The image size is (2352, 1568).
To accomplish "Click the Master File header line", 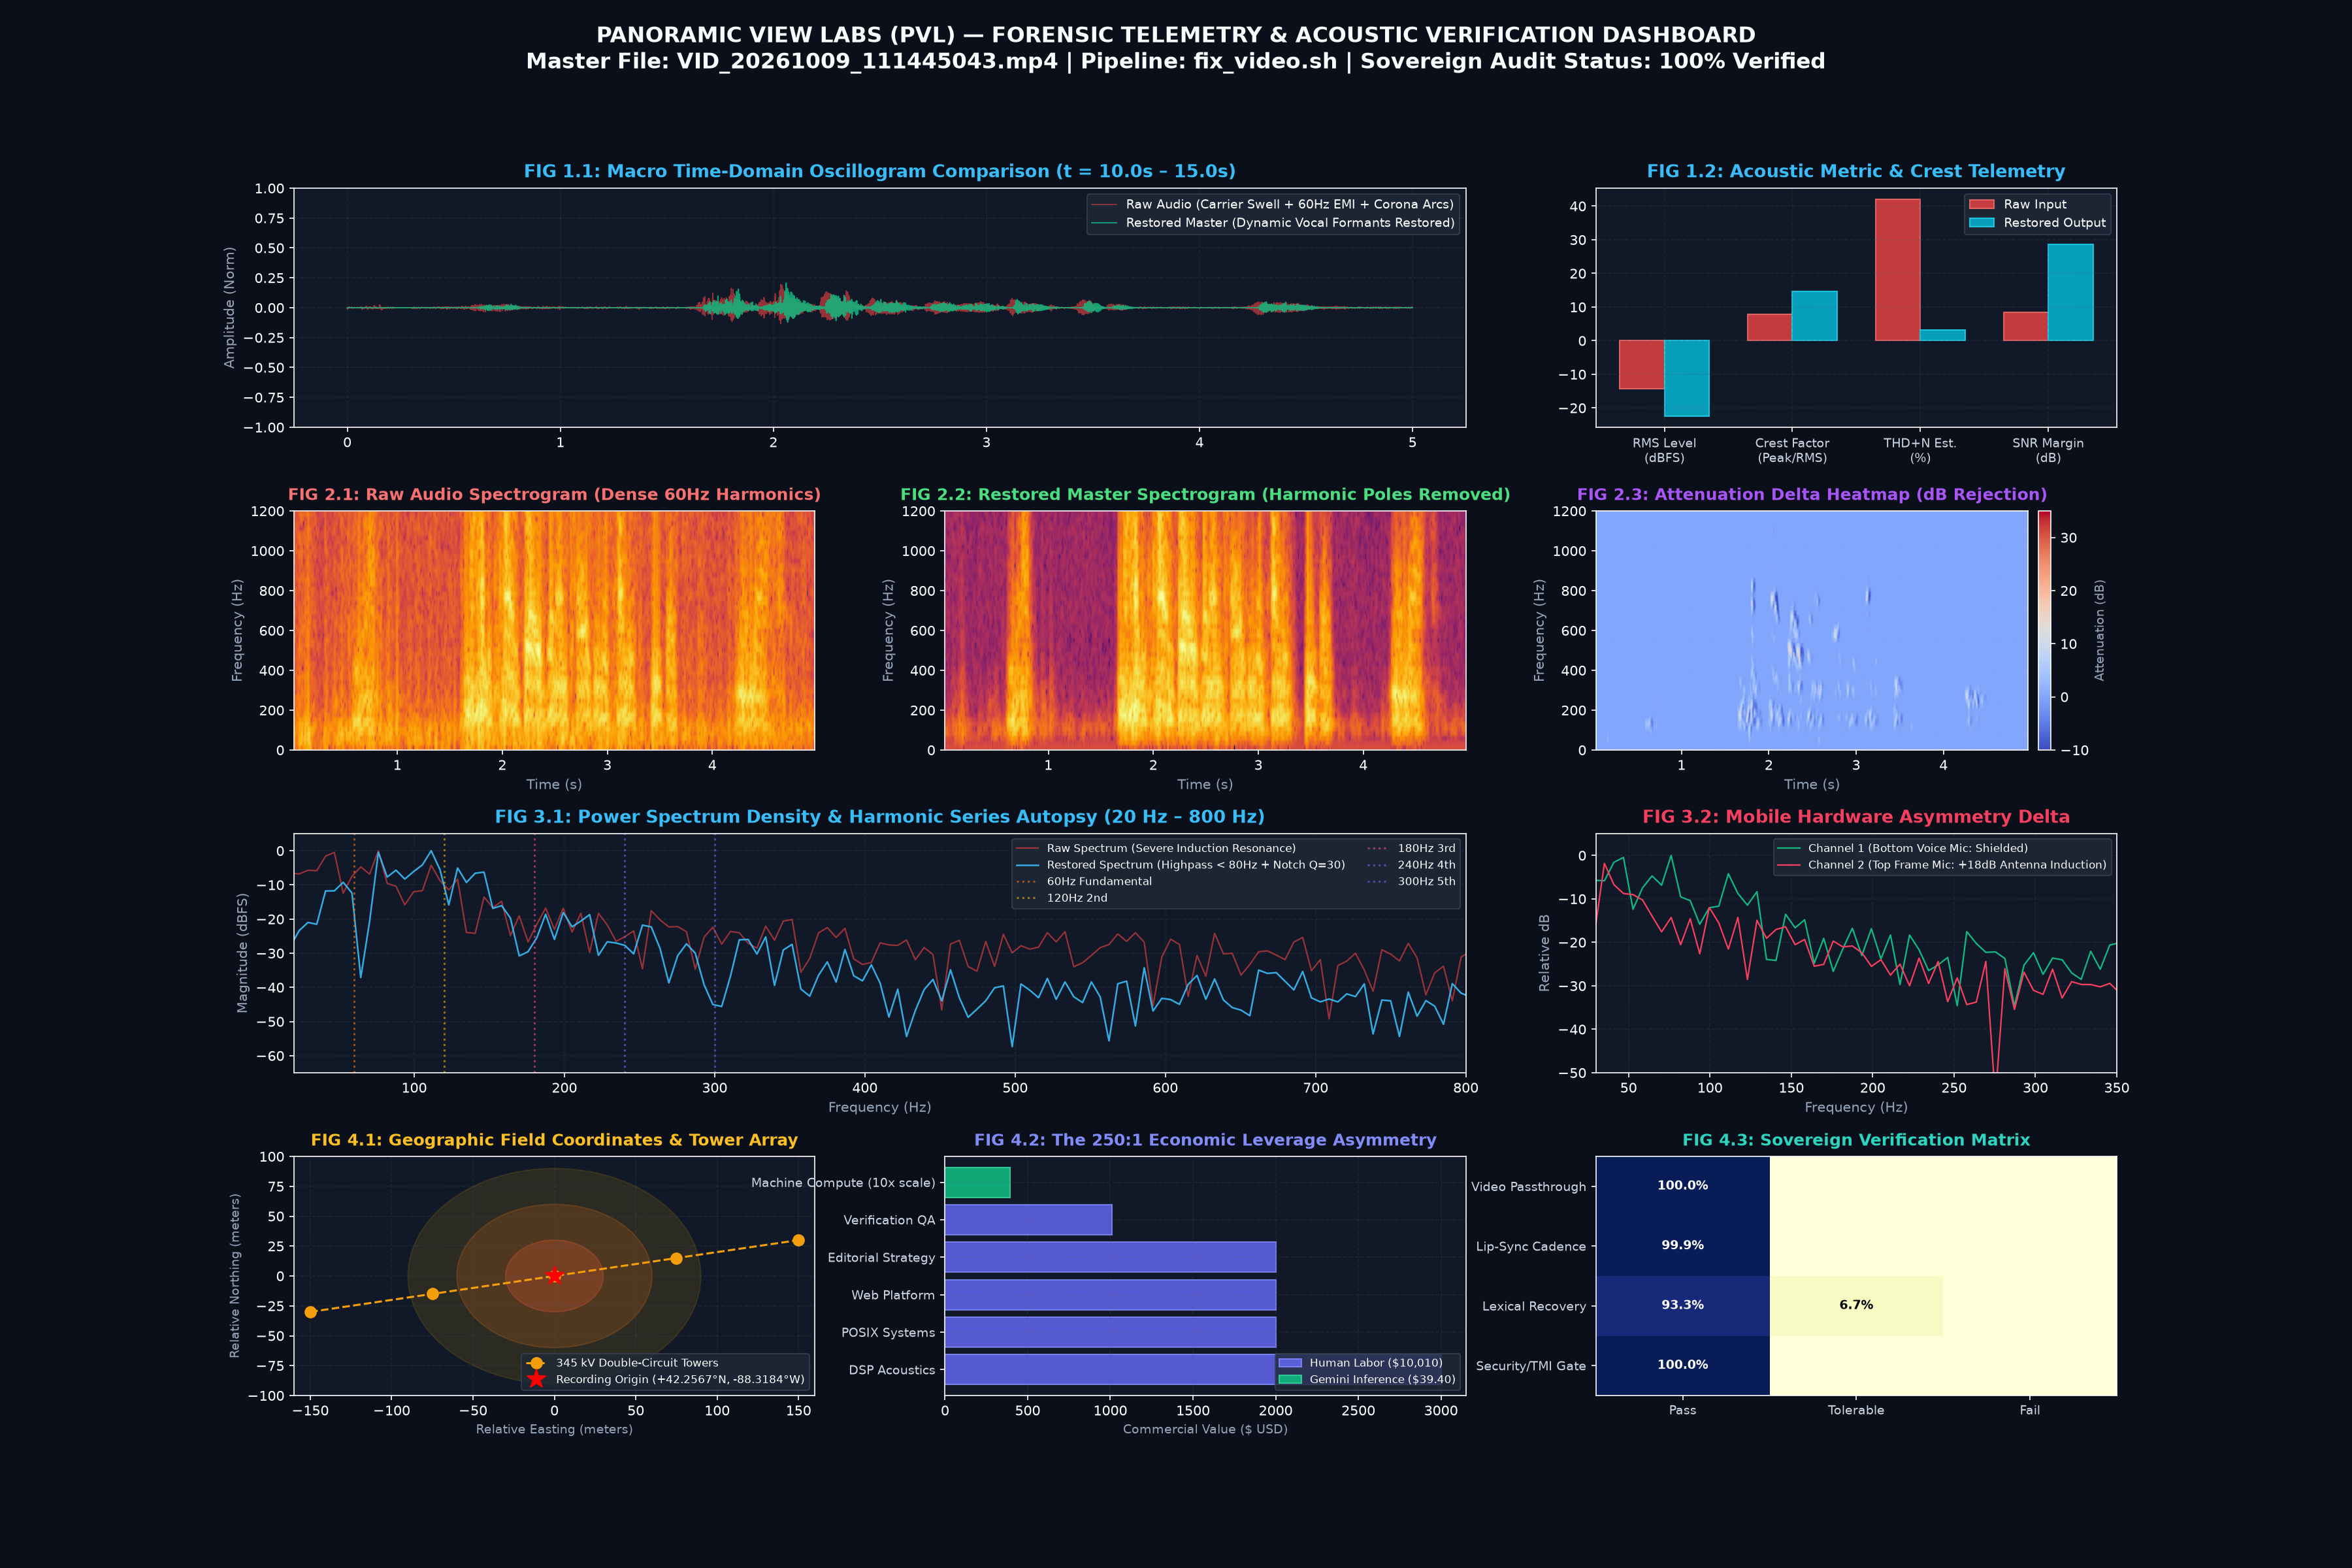I will click(x=1176, y=61).
